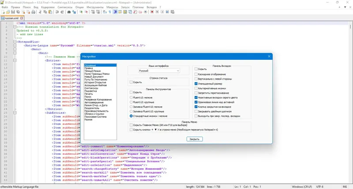The width and height of the screenshot is (353, 189).
Task: Select 'Fluent UI: крупные' radio option
Action: 131,102
